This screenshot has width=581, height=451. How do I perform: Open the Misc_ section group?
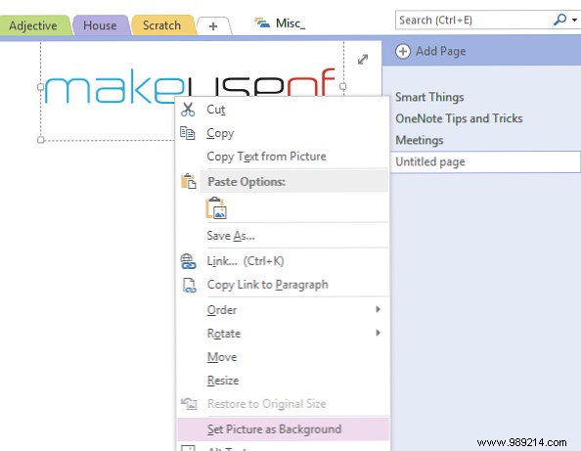(x=280, y=23)
